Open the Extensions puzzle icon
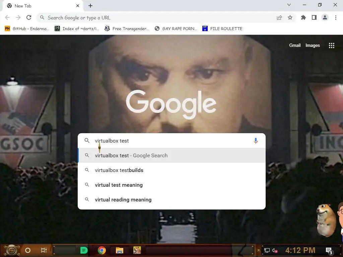Image resolution: width=343 pixels, height=257 pixels. [303, 17]
